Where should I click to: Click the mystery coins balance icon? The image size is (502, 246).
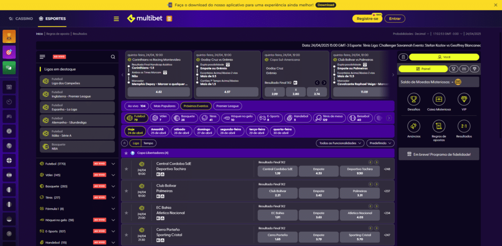coord(458,82)
